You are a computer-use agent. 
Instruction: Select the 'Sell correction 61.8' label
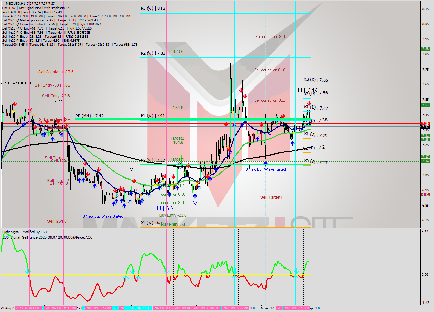pos(270,70)
